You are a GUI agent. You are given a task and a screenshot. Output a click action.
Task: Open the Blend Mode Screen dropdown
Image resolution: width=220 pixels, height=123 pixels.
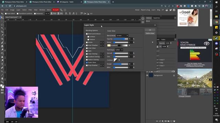122,36
